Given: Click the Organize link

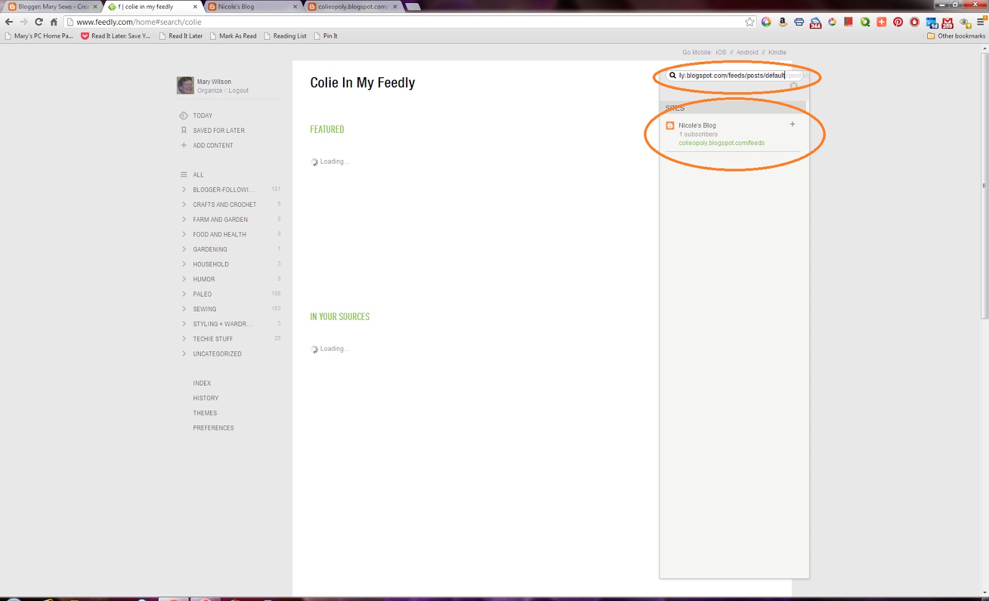Looking at the screenshot, I should coord(210,91).
